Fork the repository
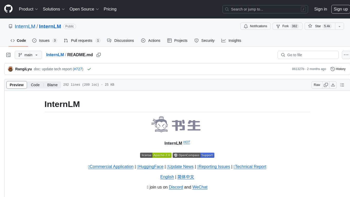This screenshot has width=350, height=197. click(287, 26)
